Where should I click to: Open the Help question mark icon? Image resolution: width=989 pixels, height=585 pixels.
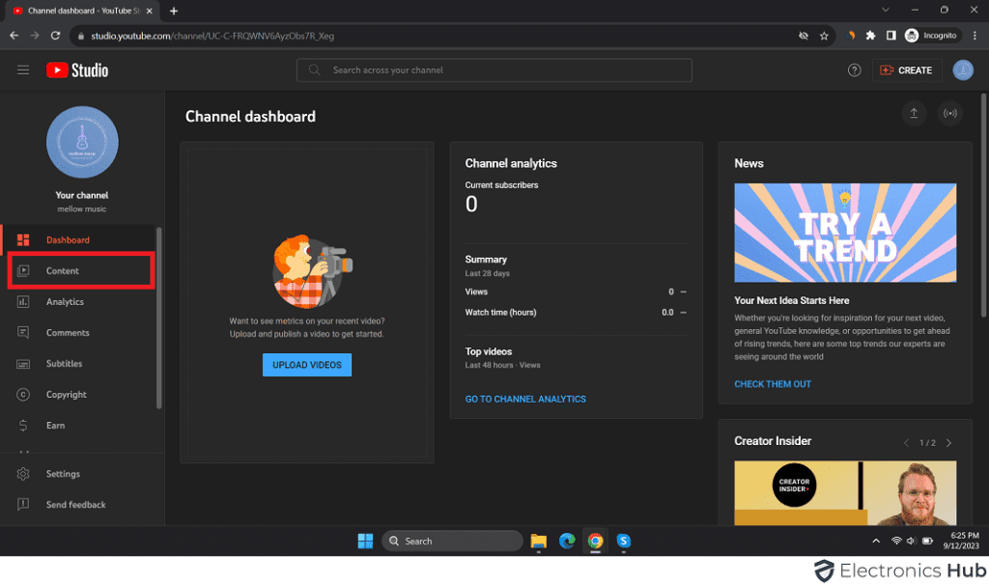coord(854,70)
